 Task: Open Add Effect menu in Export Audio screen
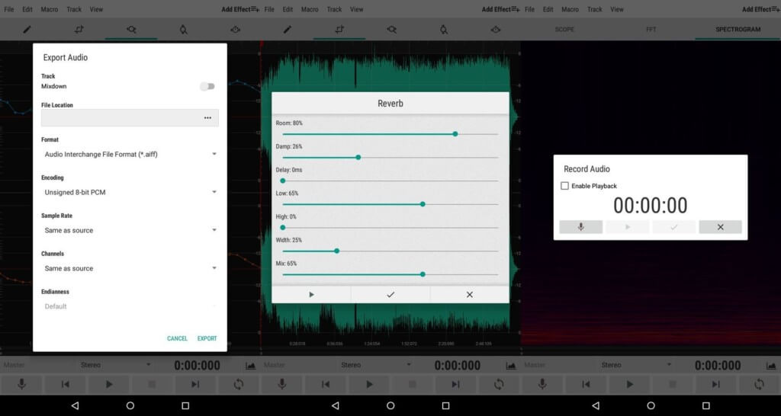click(240, 9)
